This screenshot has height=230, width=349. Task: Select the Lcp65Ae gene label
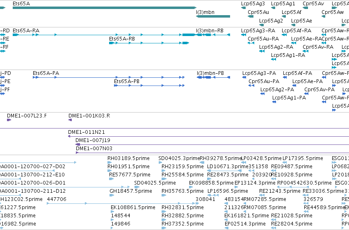coord(301,20)
